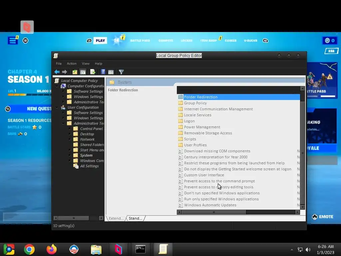Switch to the Standard tab

tap(136, 218)
